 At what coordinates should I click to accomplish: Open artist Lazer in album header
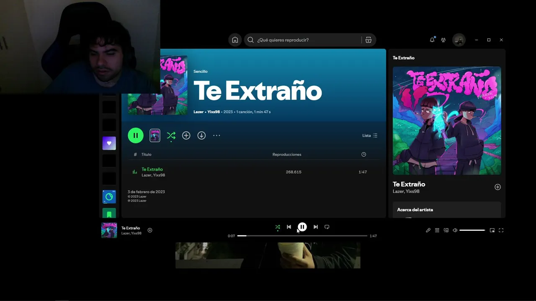(198, 112)
